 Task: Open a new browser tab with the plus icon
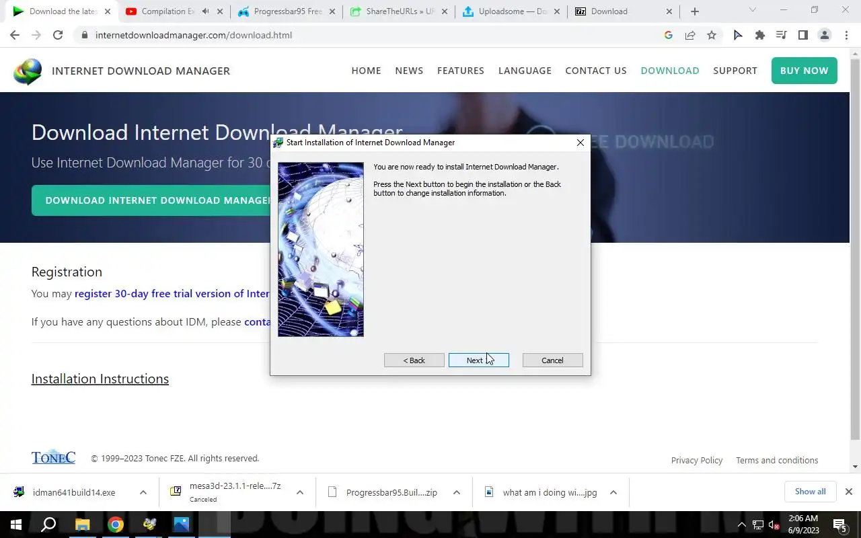coord(695,11)
